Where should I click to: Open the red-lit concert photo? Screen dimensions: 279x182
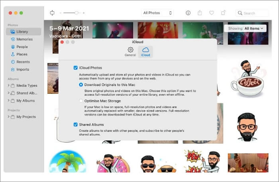(x=158, y=30)
